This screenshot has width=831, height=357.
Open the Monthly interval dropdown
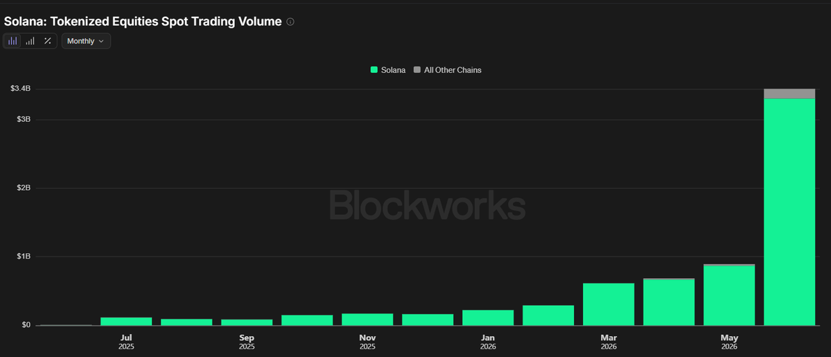(86, 41)
